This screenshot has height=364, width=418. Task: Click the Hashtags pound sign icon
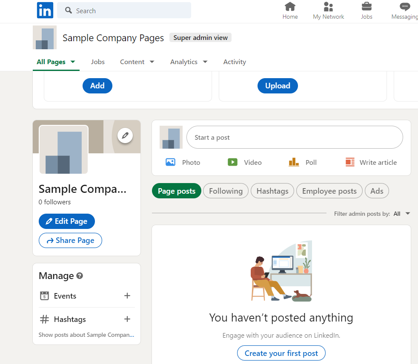pos(44,319)
